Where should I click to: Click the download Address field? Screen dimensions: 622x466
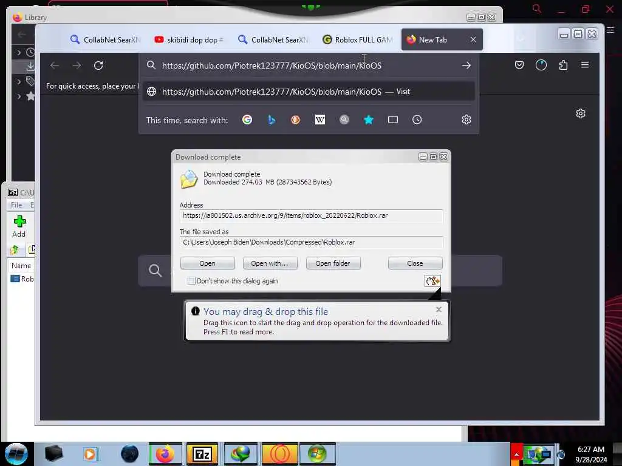tap(312, 215)
